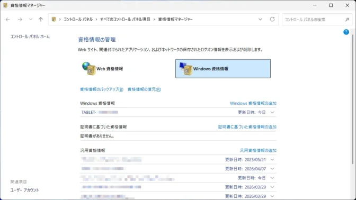Viewport: 356px width, 200px height.
Task: Click the address bar folder icon
Action: pos(54,19)
